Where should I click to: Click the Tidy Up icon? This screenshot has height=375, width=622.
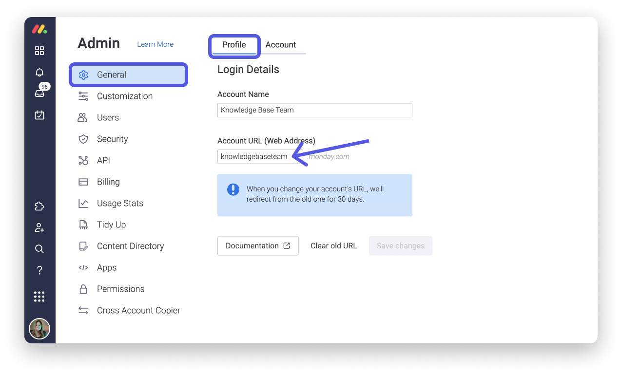point(83,225)
